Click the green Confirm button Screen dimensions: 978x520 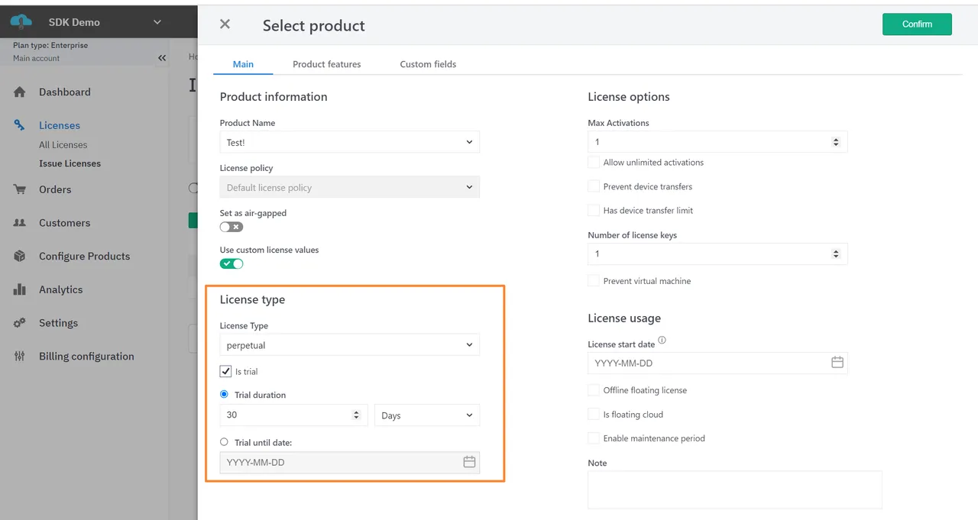[x=917, y=24]
